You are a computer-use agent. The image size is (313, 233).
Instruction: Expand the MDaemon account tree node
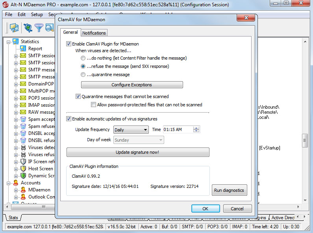pyautogui.click(x=16, y=191)
